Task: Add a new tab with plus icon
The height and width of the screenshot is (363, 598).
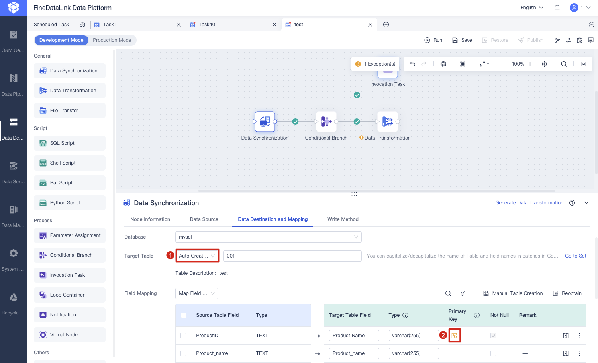Action: (x=386, y=25)
